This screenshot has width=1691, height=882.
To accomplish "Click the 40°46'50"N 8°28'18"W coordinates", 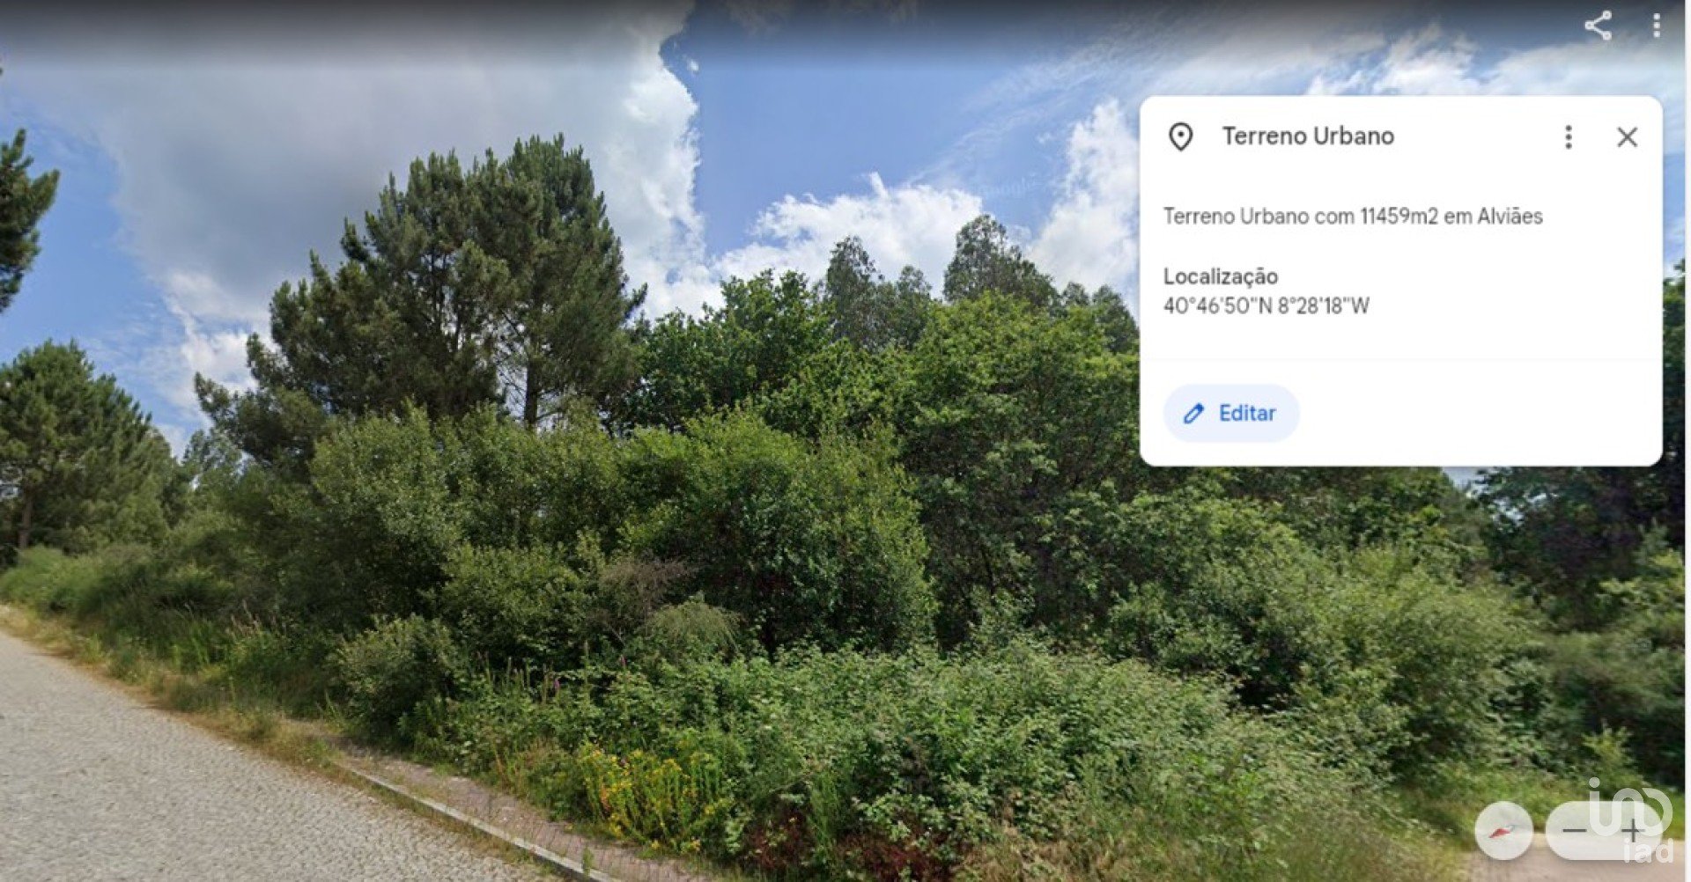I will [1266, 306].
